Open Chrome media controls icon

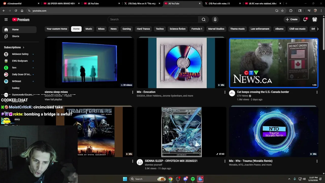(x=309, y=11)
